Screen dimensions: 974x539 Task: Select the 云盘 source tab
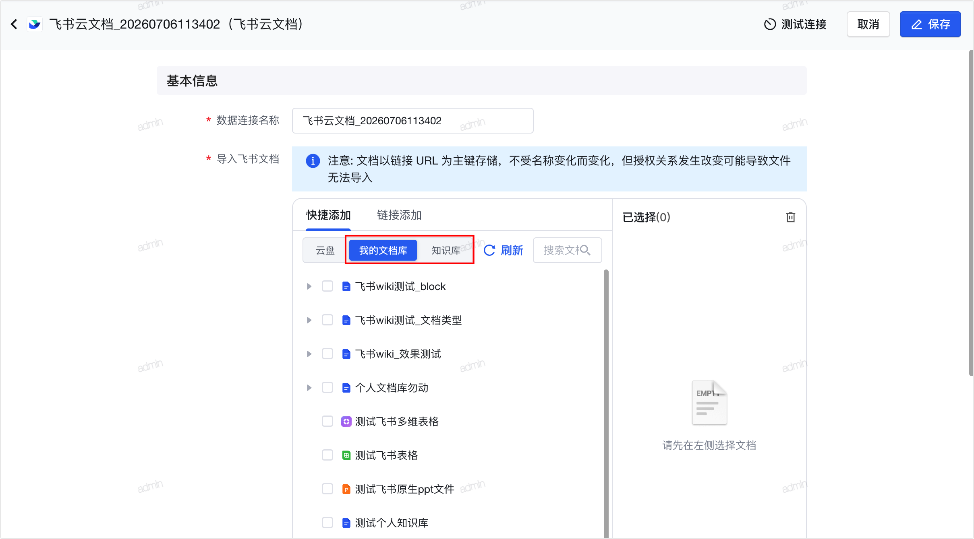(325, 250)
